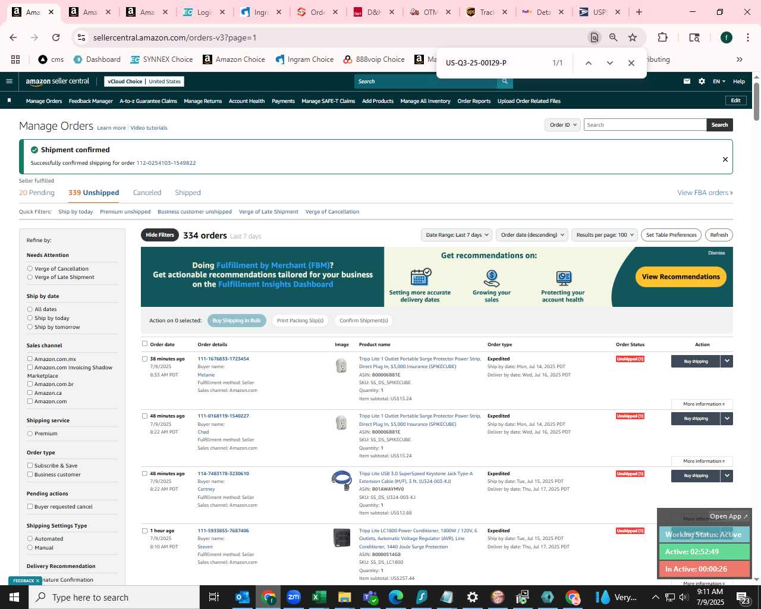The width and height of the screenshot is (761, 609).
Task: Open Zoom from the taskbar
Action: 294,597
